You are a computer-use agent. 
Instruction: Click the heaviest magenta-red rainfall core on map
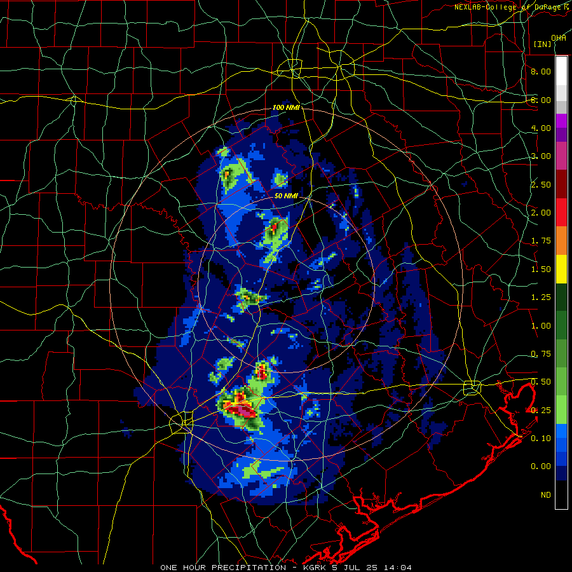coord(243,411)
